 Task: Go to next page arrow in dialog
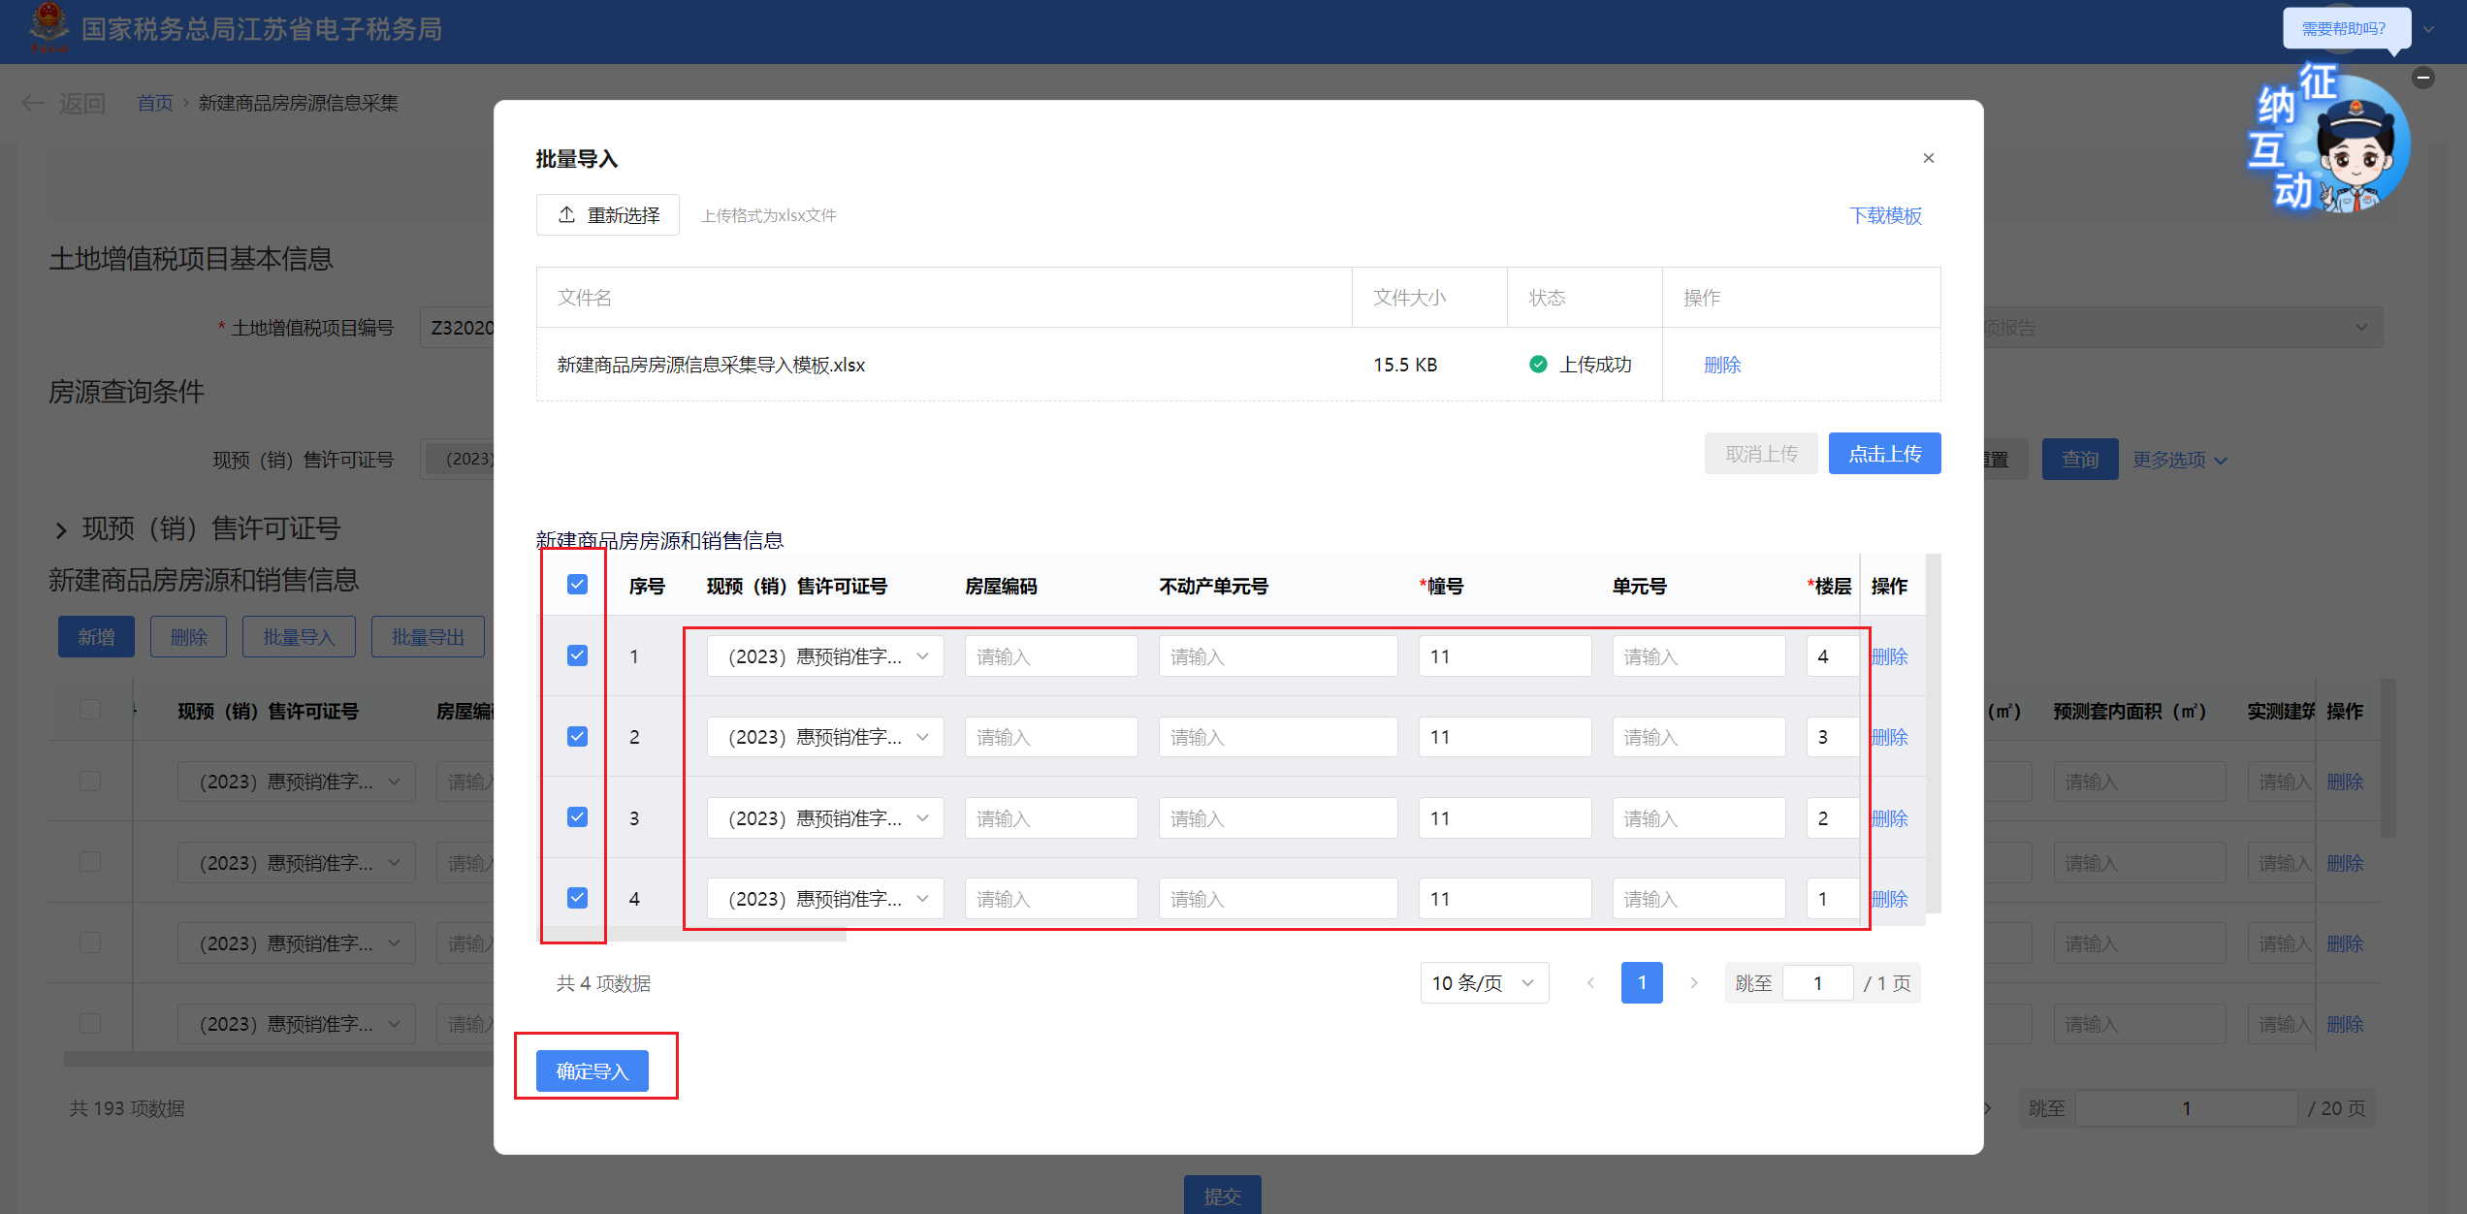(1694, 982)
